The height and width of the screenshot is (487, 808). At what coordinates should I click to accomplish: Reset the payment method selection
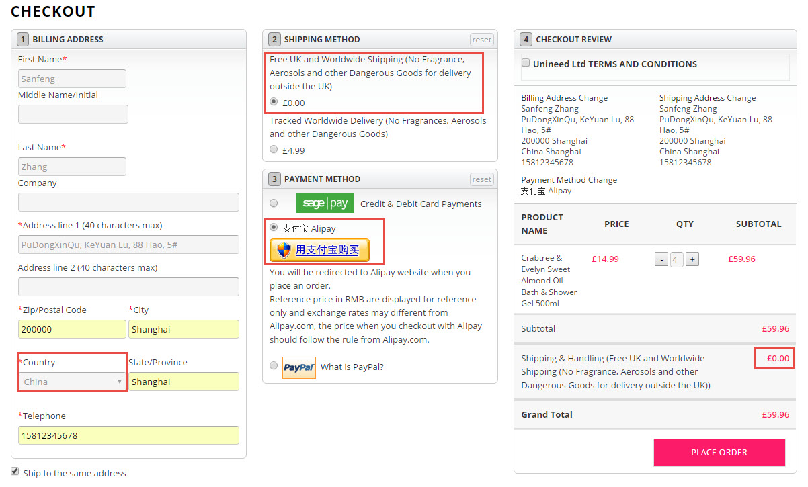click(481, 179)
